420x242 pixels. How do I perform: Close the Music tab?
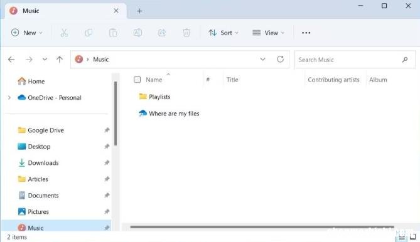click(x=116, y=11)
